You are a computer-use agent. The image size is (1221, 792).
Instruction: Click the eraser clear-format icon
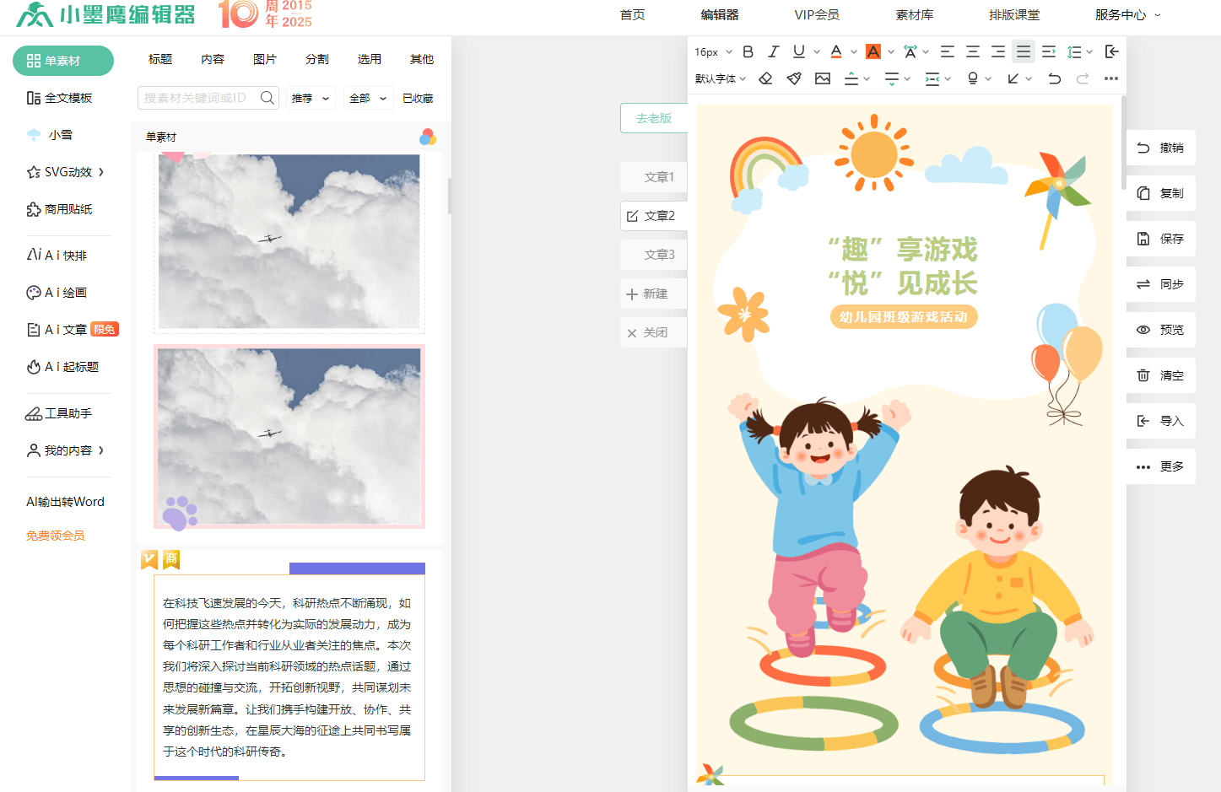click(x=765, y=78)
